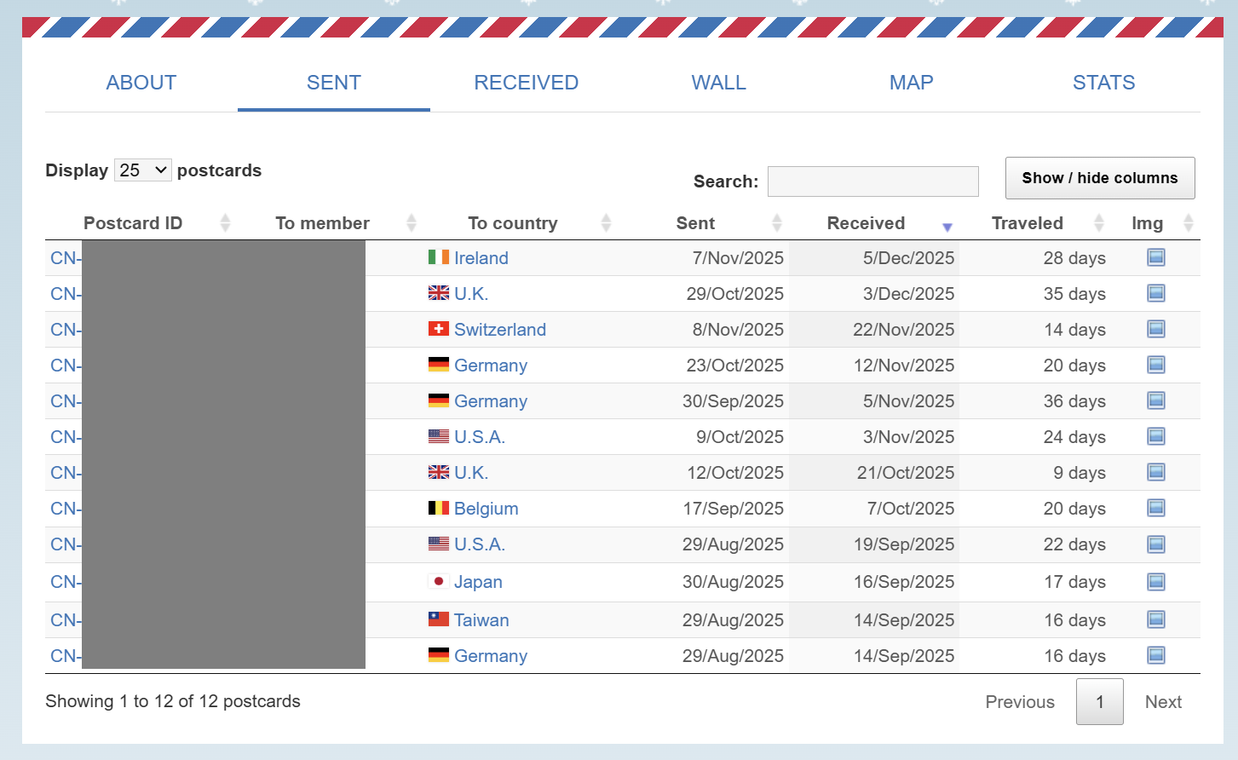
Task: Sort table by Postcard ID column
Action: (134, 223)
